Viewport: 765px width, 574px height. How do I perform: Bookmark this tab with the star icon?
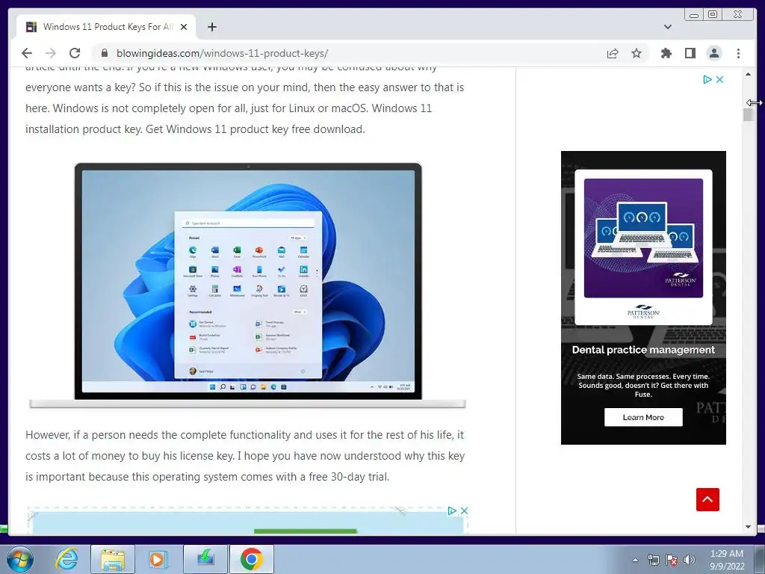(637, 53)
